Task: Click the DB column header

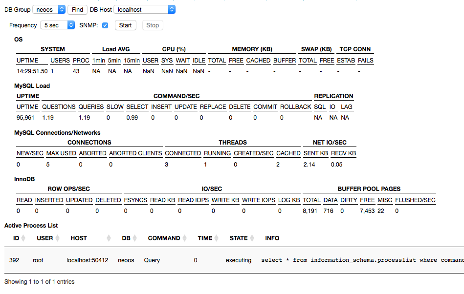Action: 126,238
